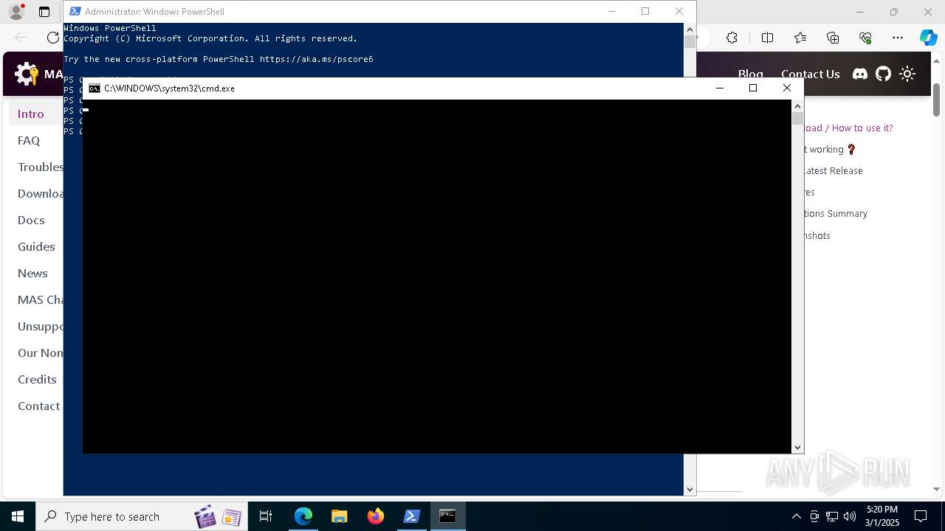The height and width of the screenshot is (531, 945).
Task: Open Blog link in website header
Action: pos(750,74)
